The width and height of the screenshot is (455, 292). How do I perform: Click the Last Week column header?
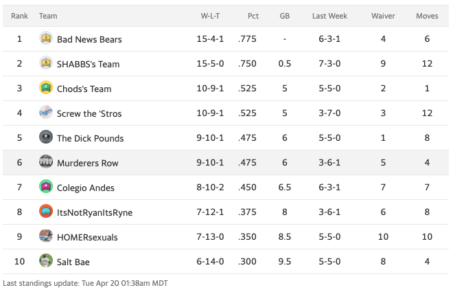click(x=329, y=15)
